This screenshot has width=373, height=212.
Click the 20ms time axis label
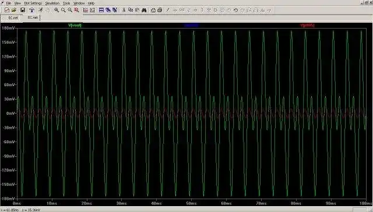tap(87, 203)
